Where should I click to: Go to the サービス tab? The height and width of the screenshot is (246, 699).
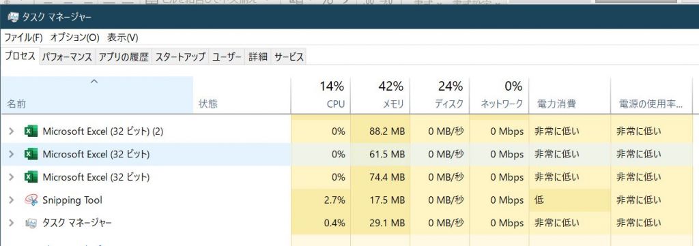289,57
